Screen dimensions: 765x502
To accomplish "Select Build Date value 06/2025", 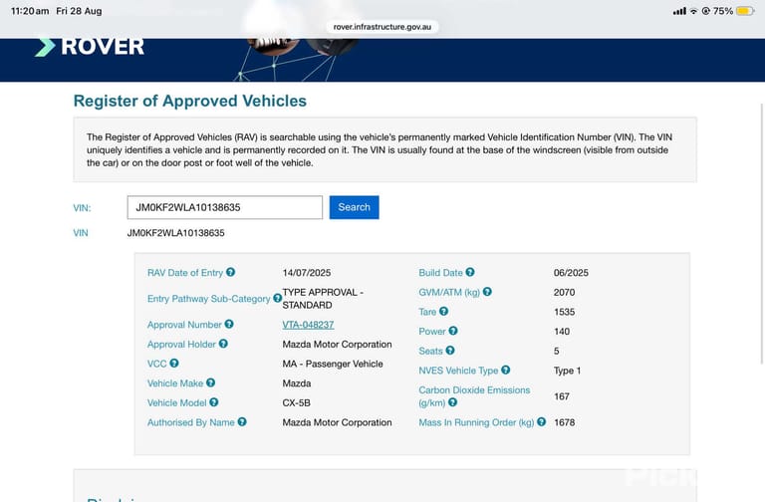I will pyautogui.click(x=571, y=273).
